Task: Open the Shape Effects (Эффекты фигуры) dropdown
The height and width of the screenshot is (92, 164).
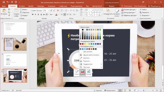Action: tap(129, 15)
